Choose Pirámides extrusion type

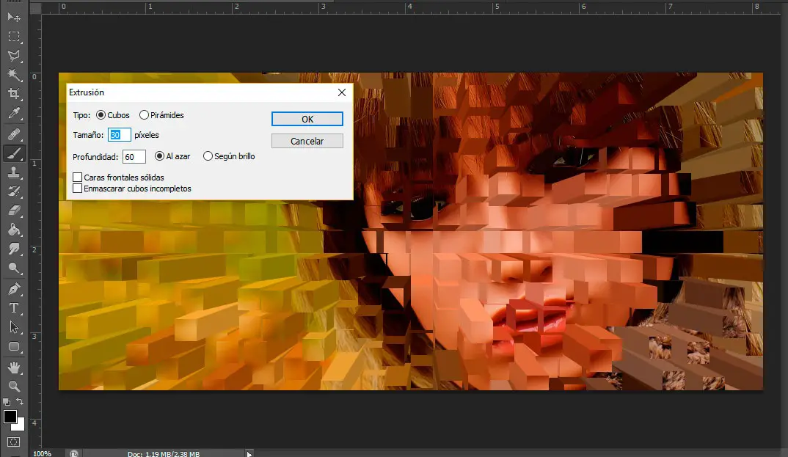[145, 115]
